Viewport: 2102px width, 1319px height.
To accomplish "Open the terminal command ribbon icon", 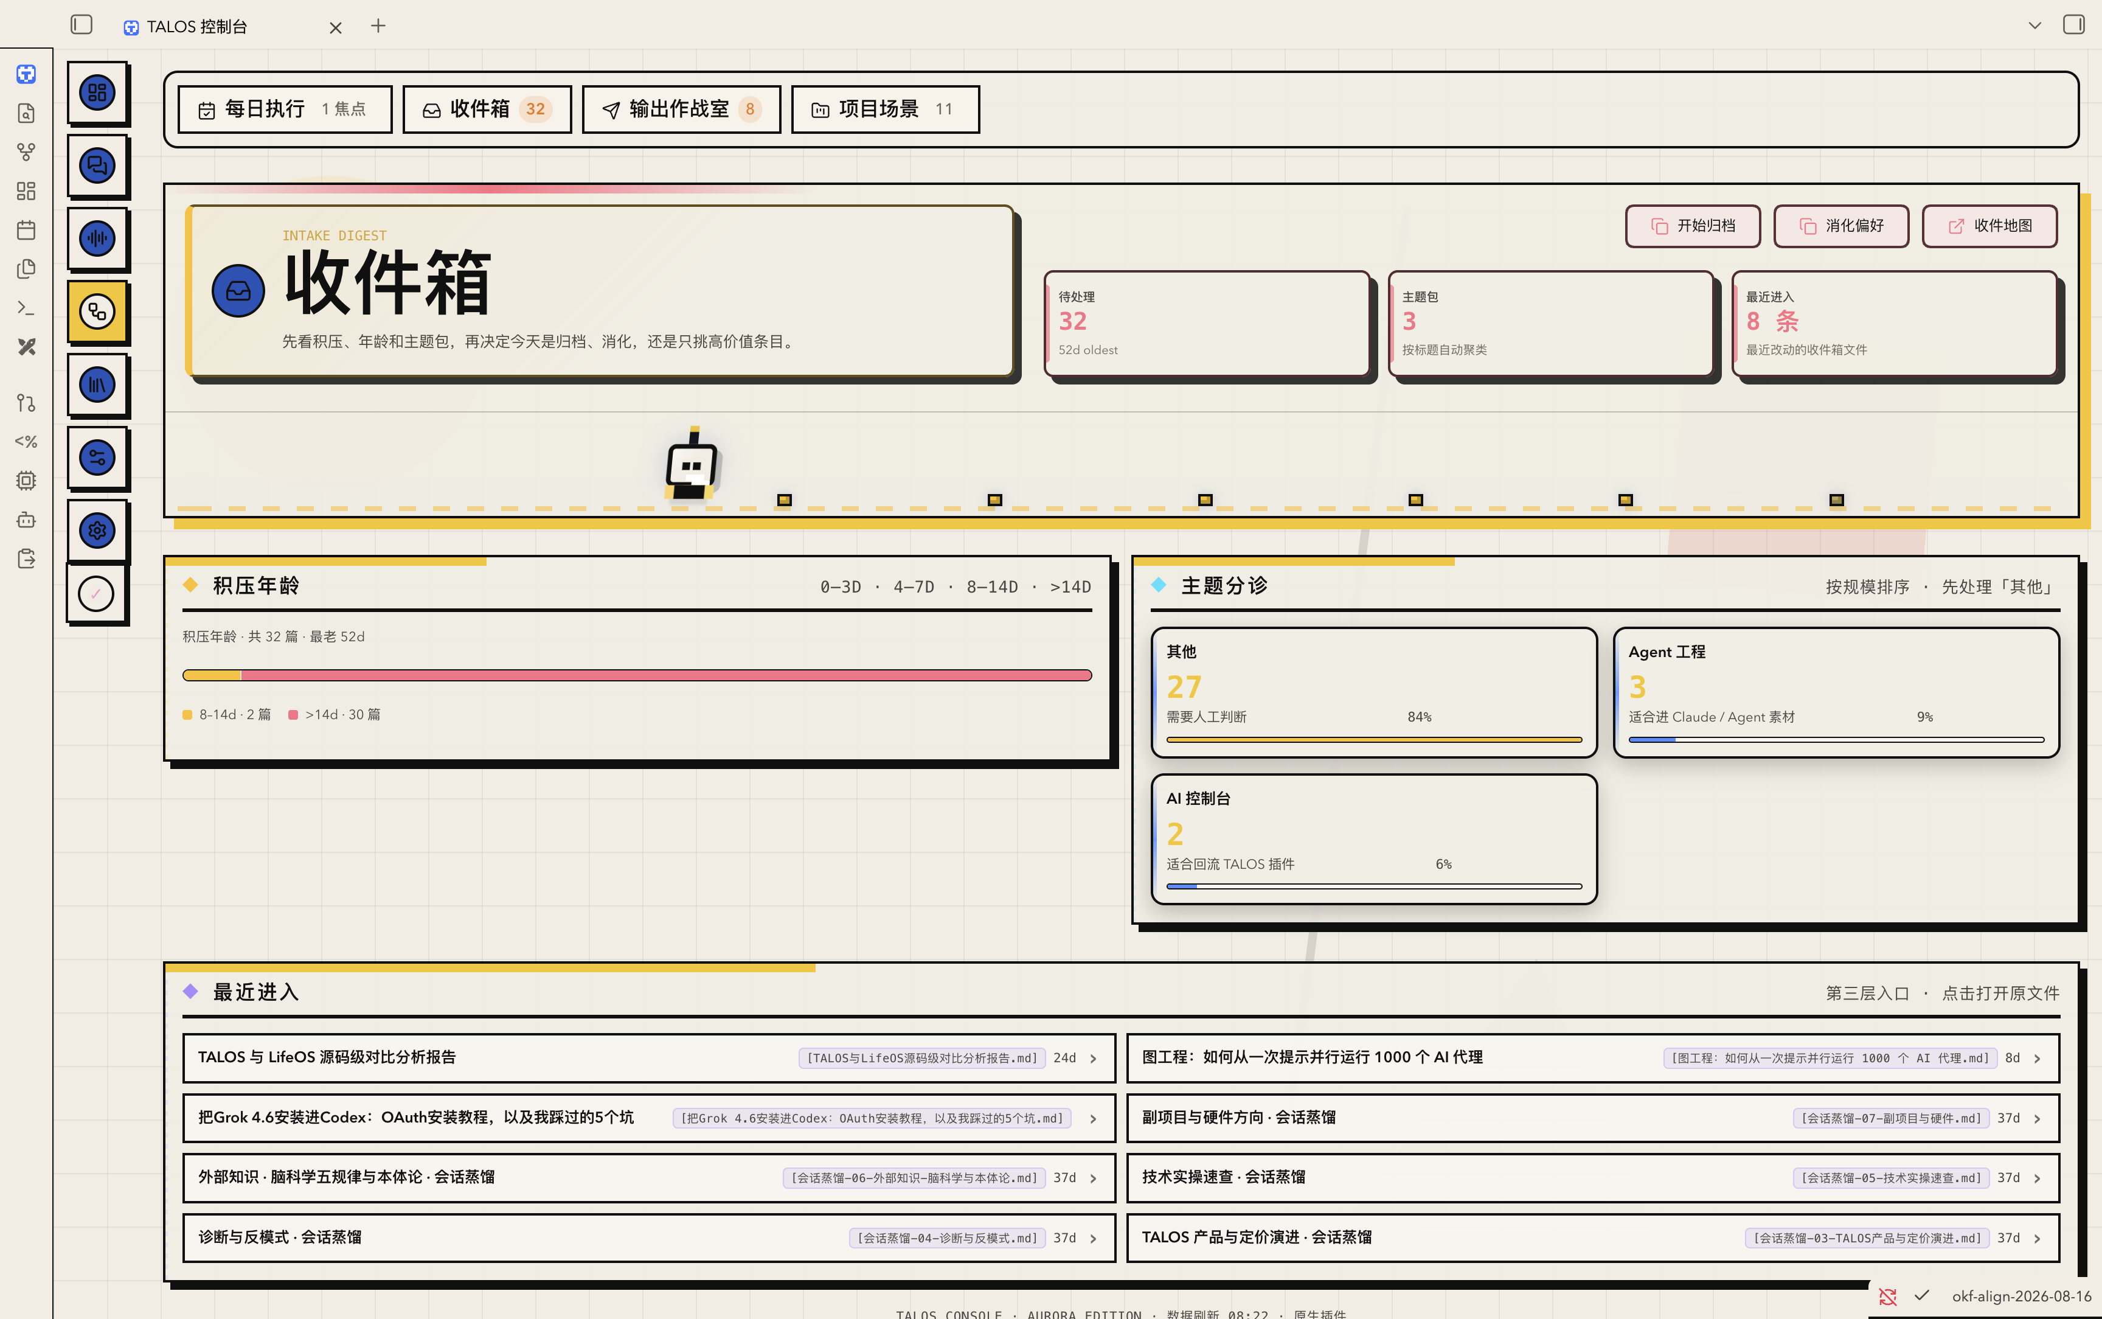I will (26, 308).
